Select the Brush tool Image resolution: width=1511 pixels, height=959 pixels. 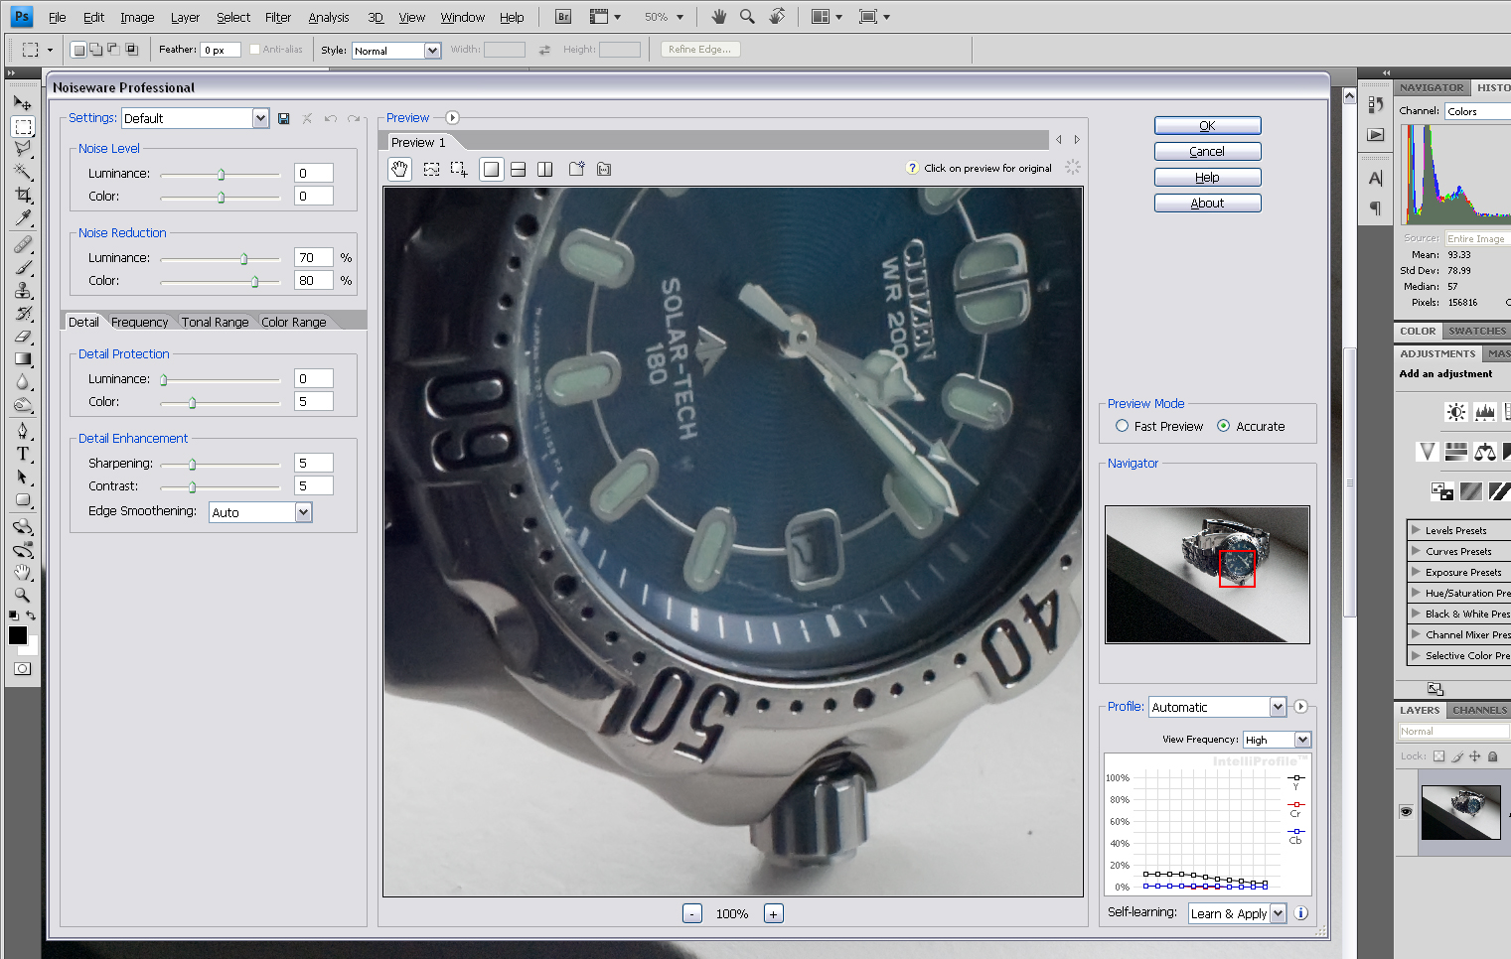coord(23,267)
